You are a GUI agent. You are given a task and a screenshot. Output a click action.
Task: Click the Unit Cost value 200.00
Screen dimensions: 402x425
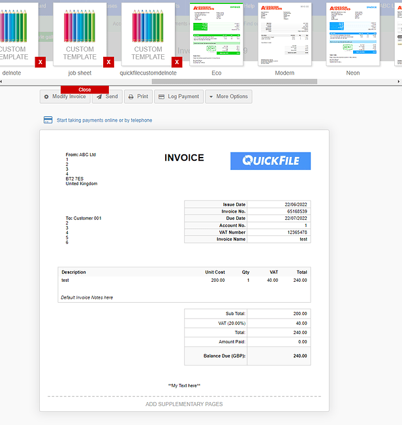(x=218, y=280)
